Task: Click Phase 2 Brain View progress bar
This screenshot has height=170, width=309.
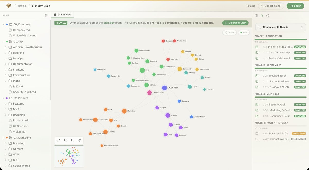Action: [x=280, y=68]
